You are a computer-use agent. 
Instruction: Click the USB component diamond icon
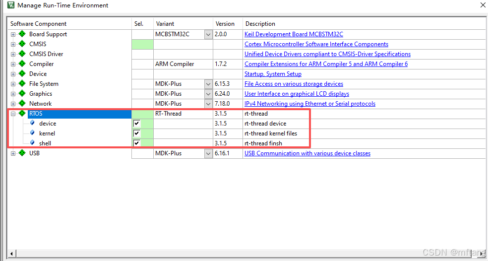pyautogui.click(x=22, y=153)
